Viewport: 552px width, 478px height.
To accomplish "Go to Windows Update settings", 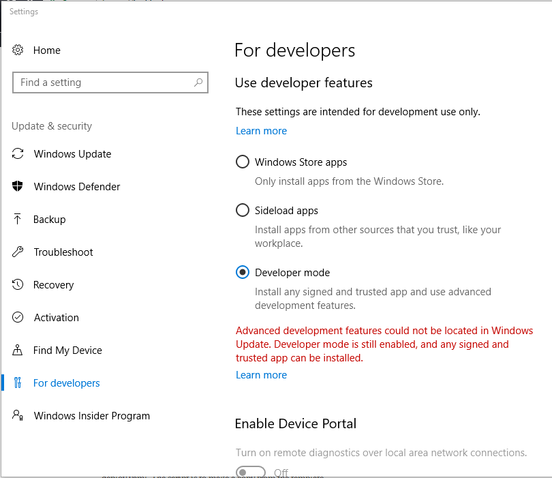I will 72,154.
